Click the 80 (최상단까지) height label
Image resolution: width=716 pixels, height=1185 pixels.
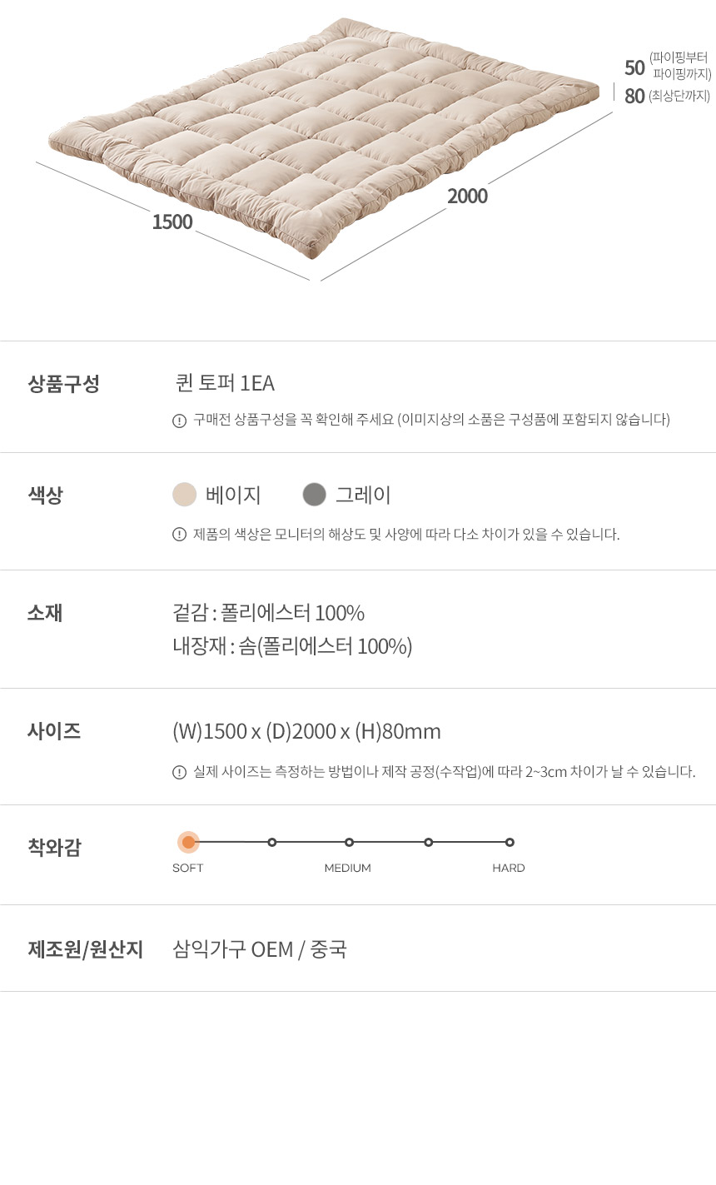666,97
